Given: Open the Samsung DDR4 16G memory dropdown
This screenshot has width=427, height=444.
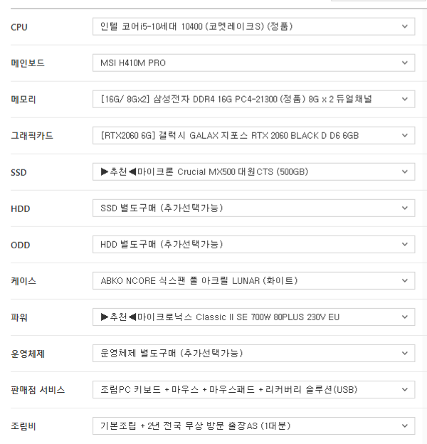Looking at the screenshot, I should coord(253,100).
